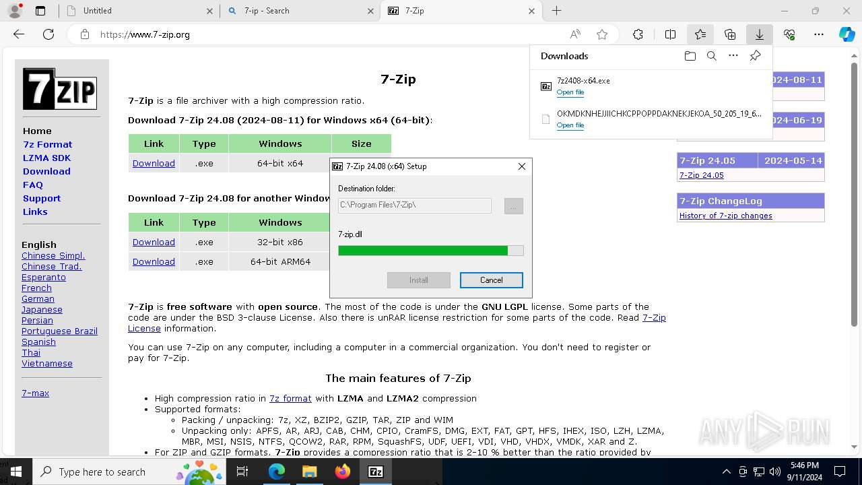Click the greyed Install button
Screen dimensions: 862x485
pos(419,280)
